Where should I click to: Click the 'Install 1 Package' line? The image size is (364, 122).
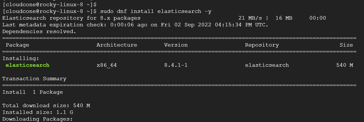point(33,92)
